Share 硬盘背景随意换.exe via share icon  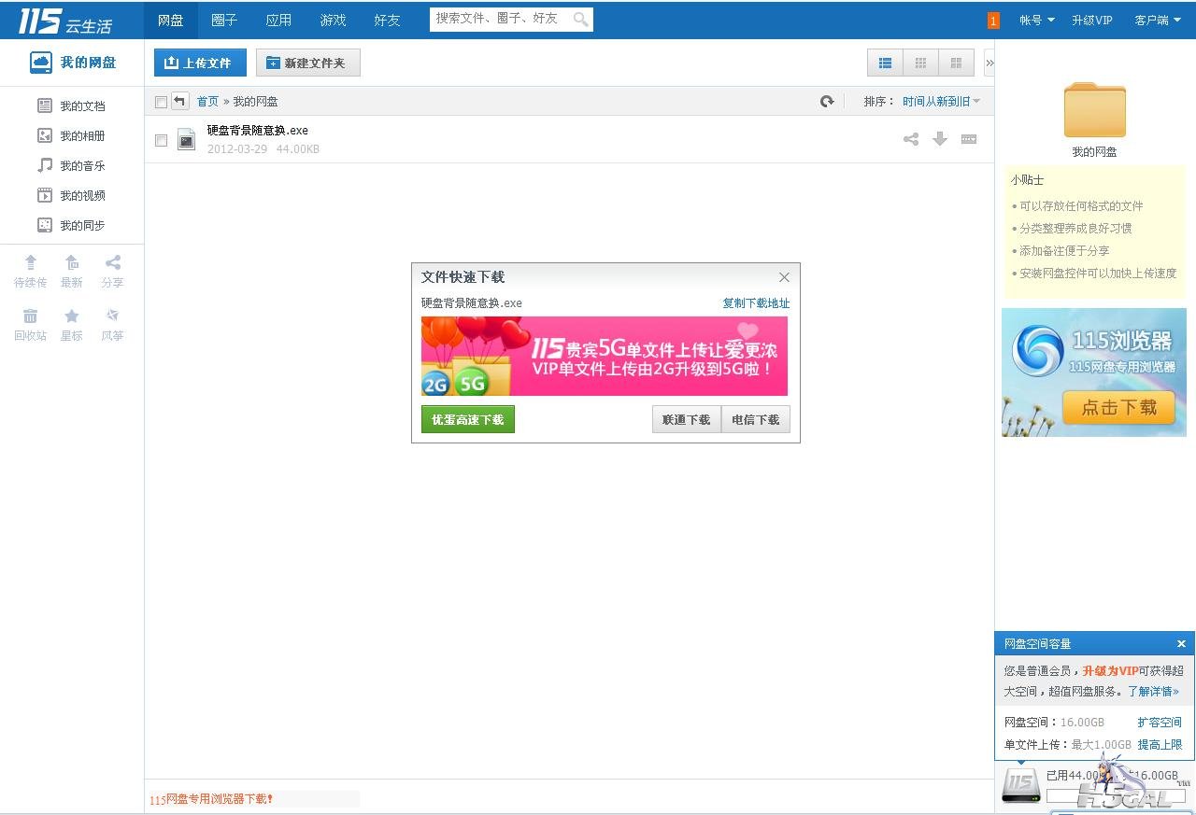pos(911,139)
